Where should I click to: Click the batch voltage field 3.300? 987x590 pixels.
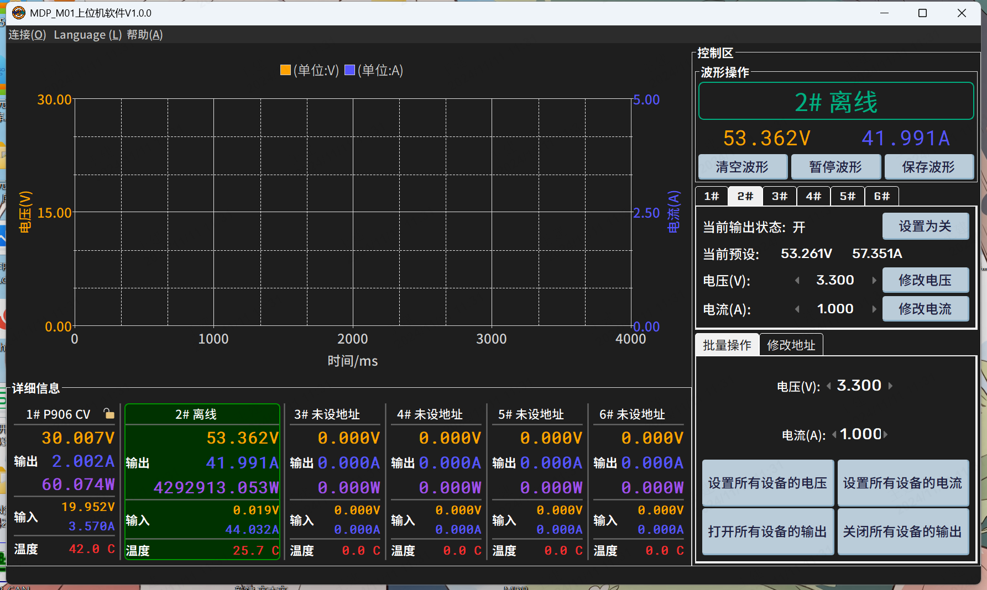tap(859, 386)
